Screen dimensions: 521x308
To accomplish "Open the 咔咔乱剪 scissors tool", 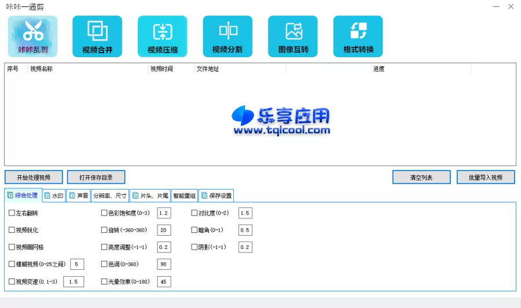I will coord(32,36).
